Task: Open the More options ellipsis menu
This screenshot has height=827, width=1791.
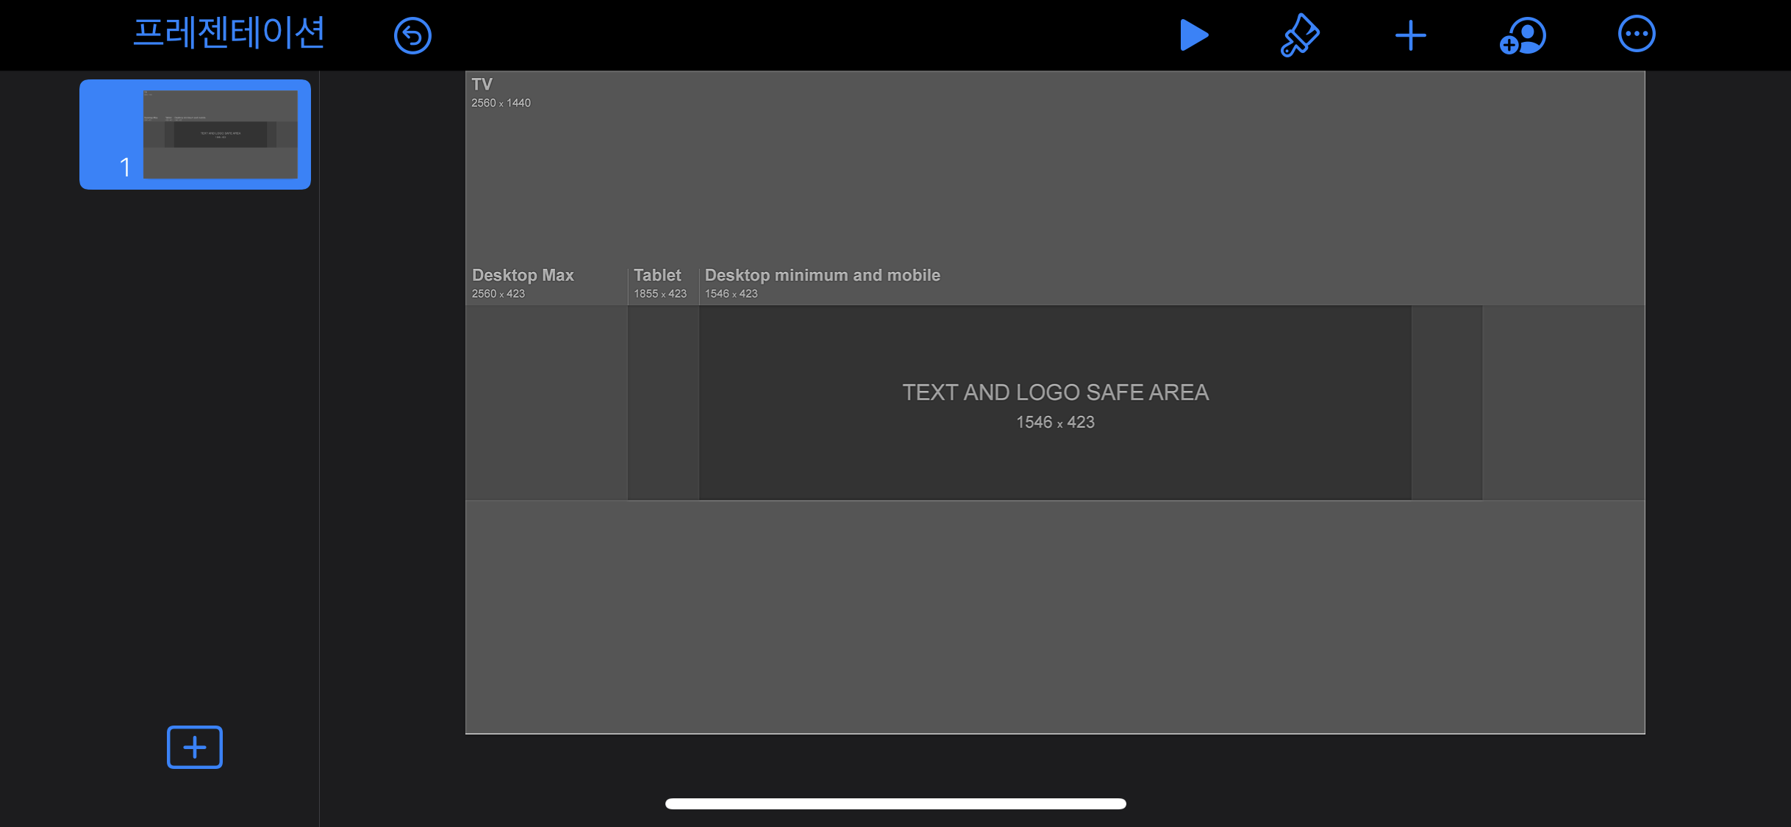Action: [1636, 35]
